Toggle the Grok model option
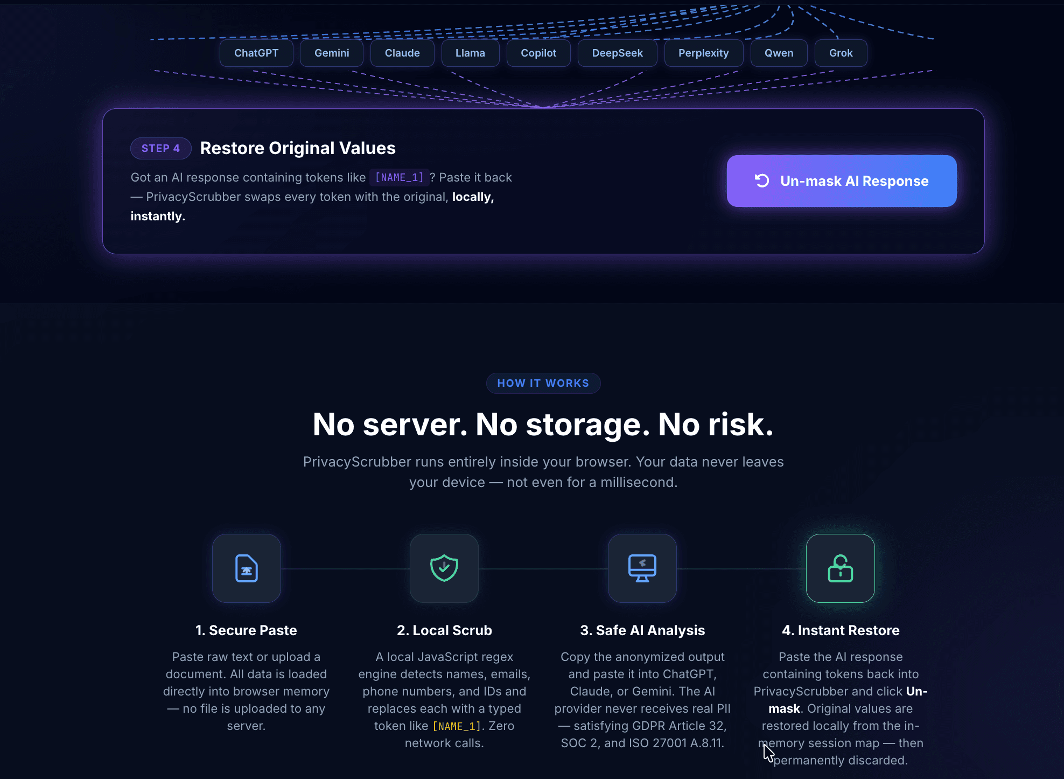Image resolution: width=1064 pixels, height=779 pixels. point(841,53)
